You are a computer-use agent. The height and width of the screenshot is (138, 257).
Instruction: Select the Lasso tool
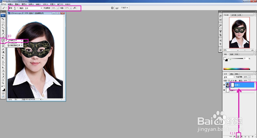coord(3,25)
